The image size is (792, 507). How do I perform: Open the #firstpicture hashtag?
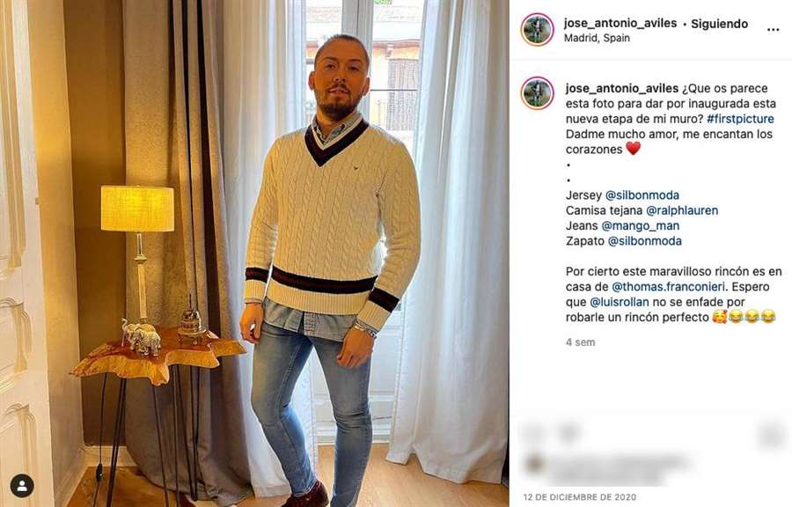[740, 119]
